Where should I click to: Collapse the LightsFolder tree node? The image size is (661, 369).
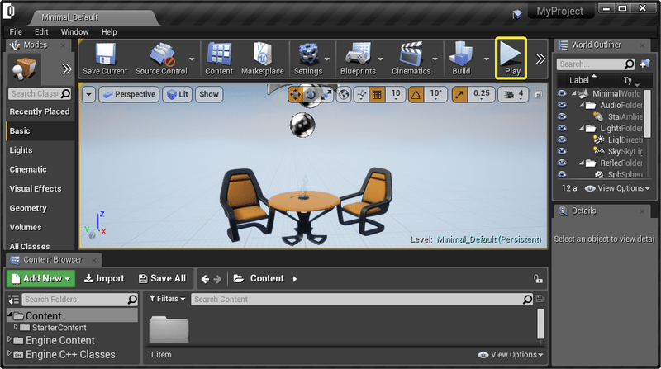[x=582, y=128]
